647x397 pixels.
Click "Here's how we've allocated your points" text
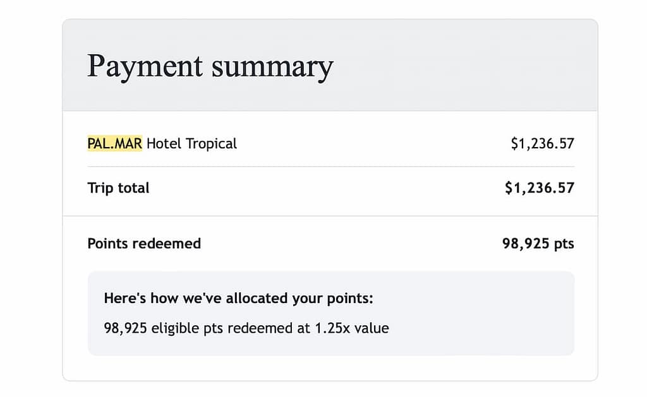click(x=238, y=298)
